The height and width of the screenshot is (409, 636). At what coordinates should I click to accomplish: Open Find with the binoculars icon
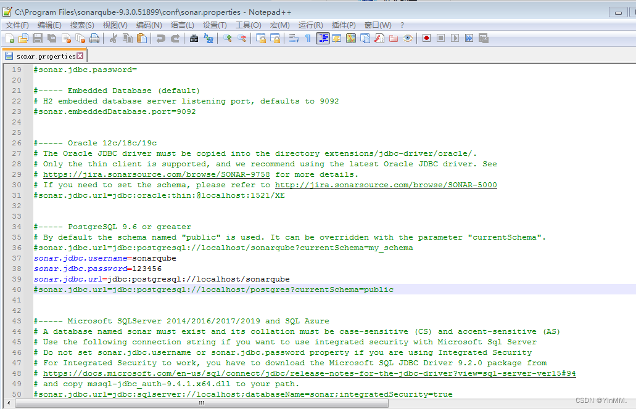194,38
